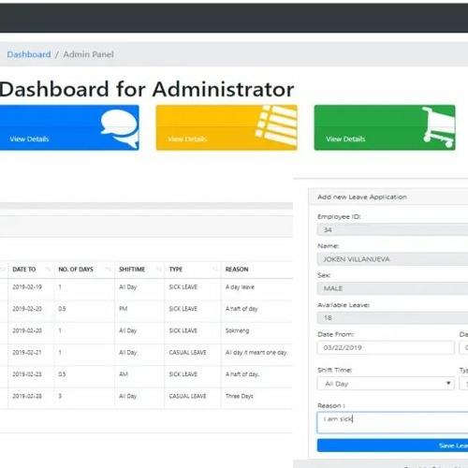This screenshot has width=468, height=468.
Task: Click the Name field JOKEN VILLANUEVA
Action: click(x=392, y=259)
